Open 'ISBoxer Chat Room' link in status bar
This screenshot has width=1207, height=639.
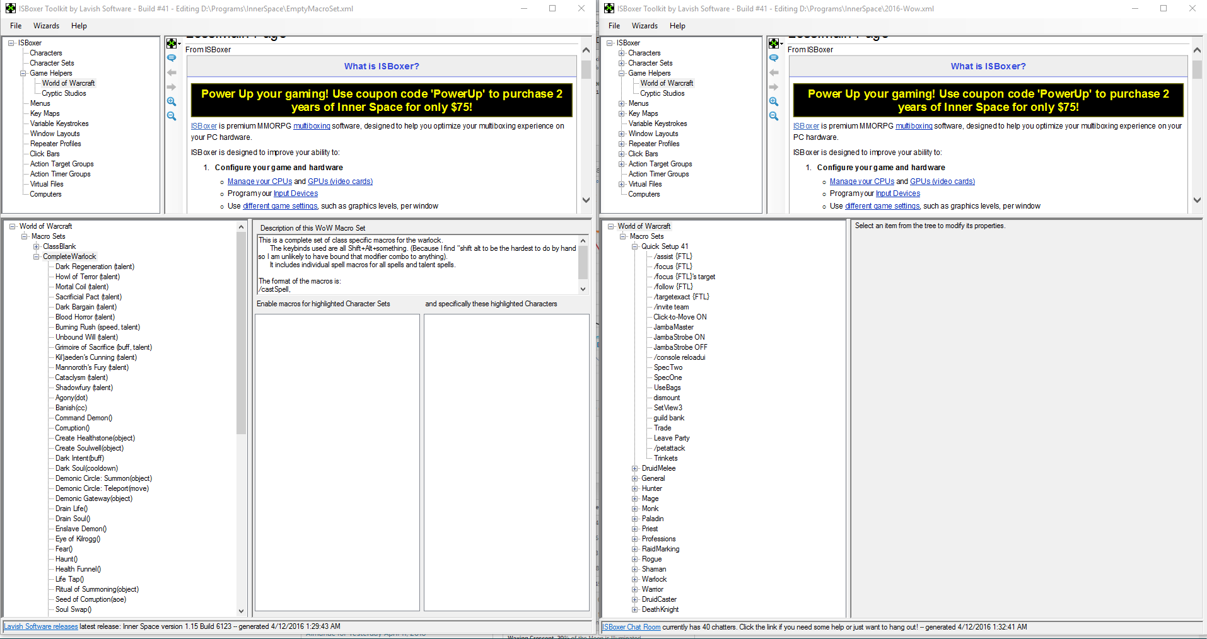pos(632,627)
